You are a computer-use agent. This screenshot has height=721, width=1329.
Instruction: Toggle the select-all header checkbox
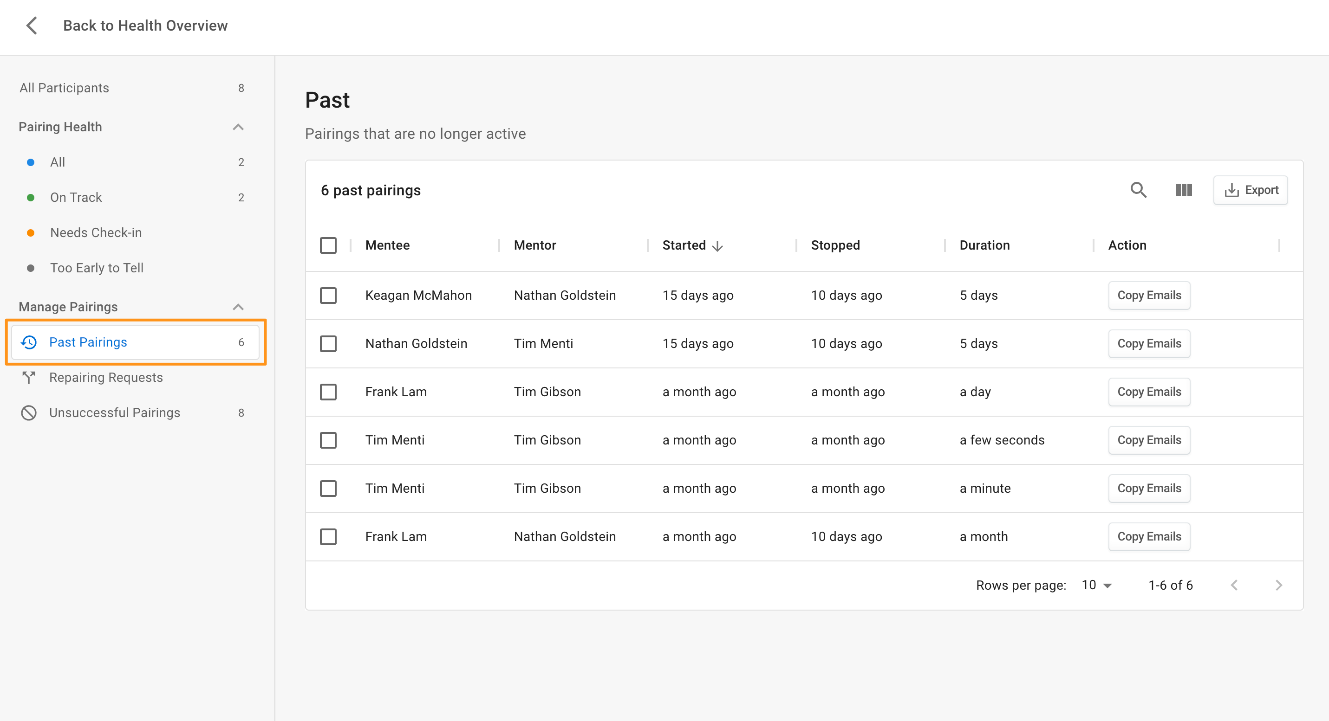tap(328, 245)
